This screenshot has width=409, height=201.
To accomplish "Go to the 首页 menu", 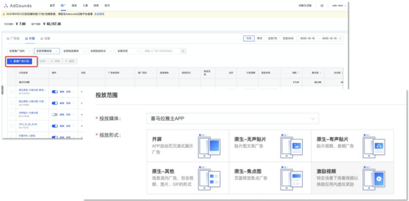I will [x=53, y=6].
